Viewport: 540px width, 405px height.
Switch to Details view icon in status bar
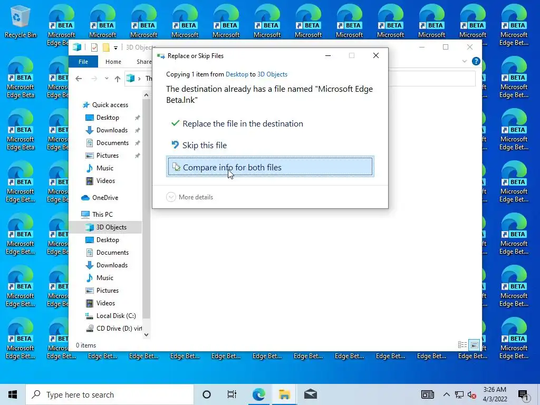pyautogui.click(x=462, y=345)
